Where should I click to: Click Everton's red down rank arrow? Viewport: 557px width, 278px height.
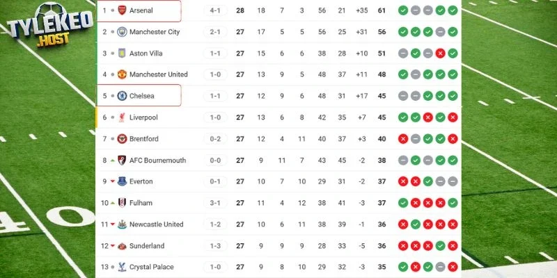click(111, 181)
